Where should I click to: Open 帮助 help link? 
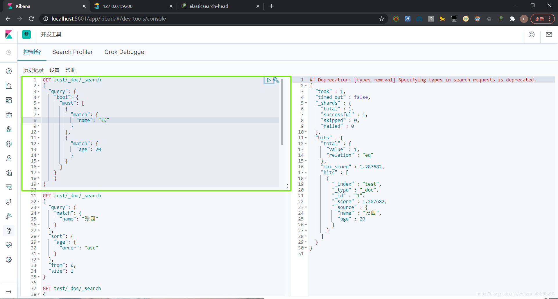[x=70, y=70]
